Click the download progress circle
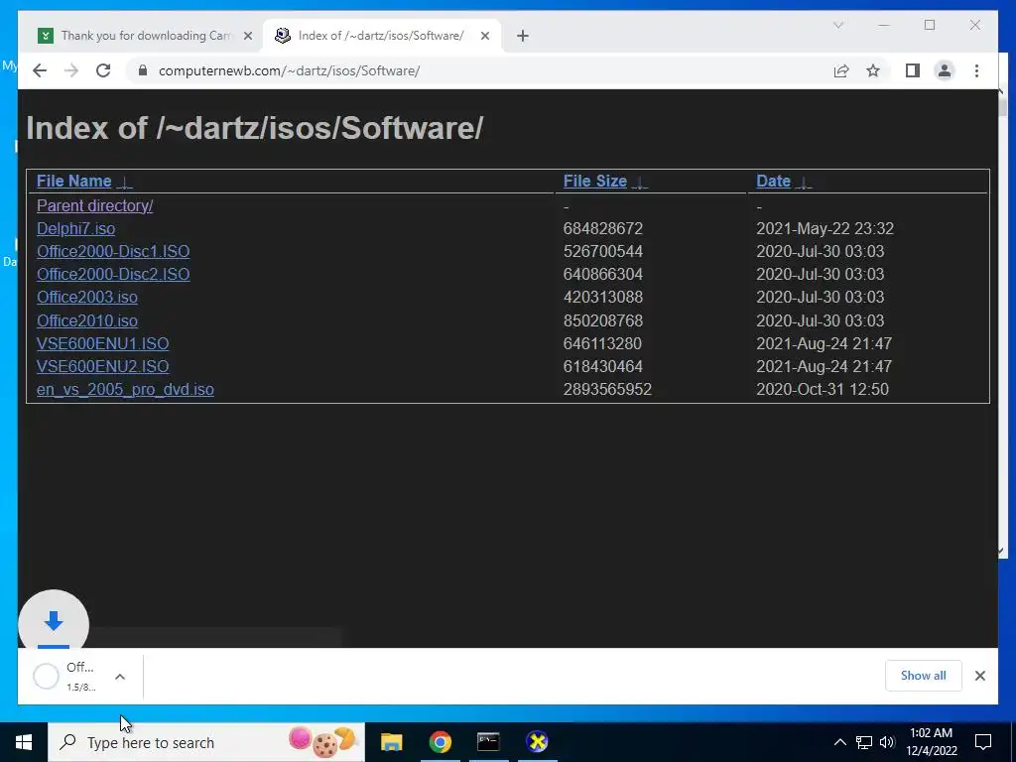Image resolution: width=1016 pixels, height=762 pixels. click(x=46, y=677)
